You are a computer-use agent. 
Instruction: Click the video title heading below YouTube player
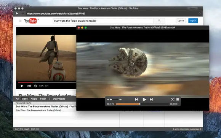[x=47, y=95]
